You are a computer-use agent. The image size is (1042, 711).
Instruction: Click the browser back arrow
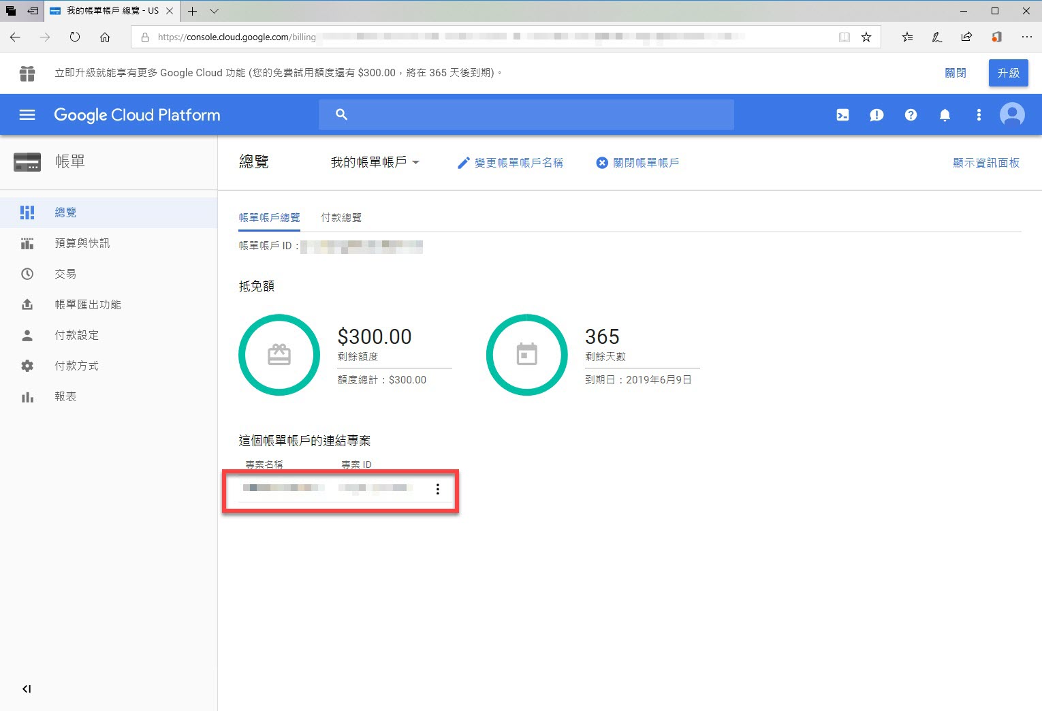click(15, 37)
